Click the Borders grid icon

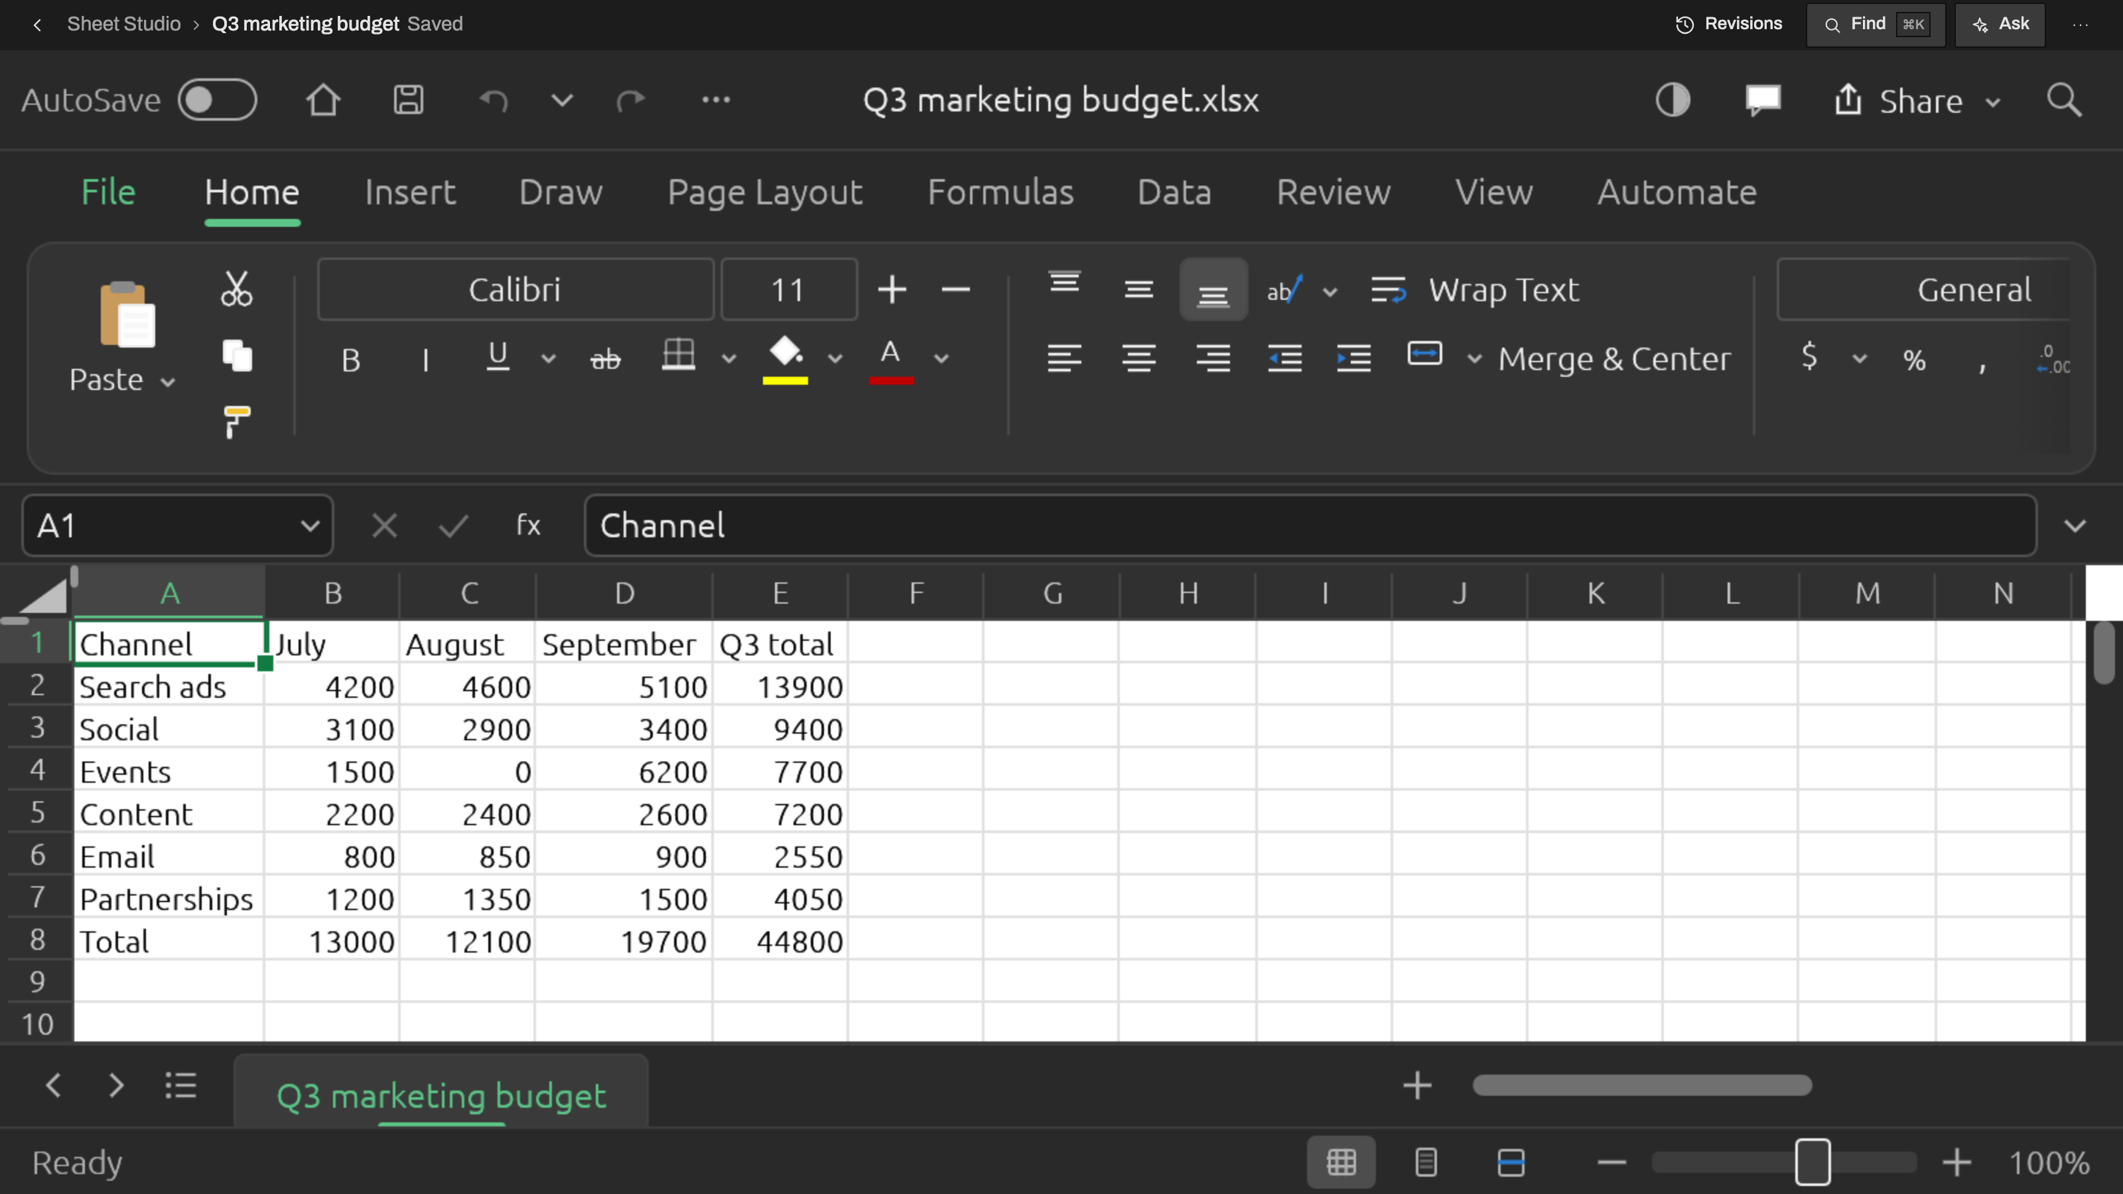click(x=679, y=355)
